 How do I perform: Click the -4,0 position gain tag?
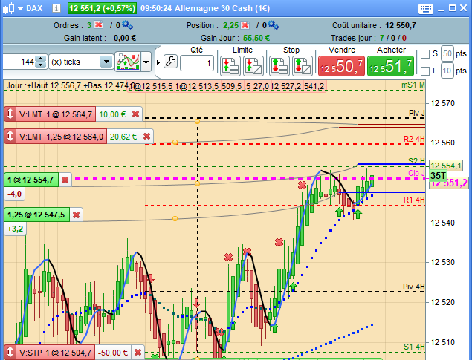(x=15, y=194)
